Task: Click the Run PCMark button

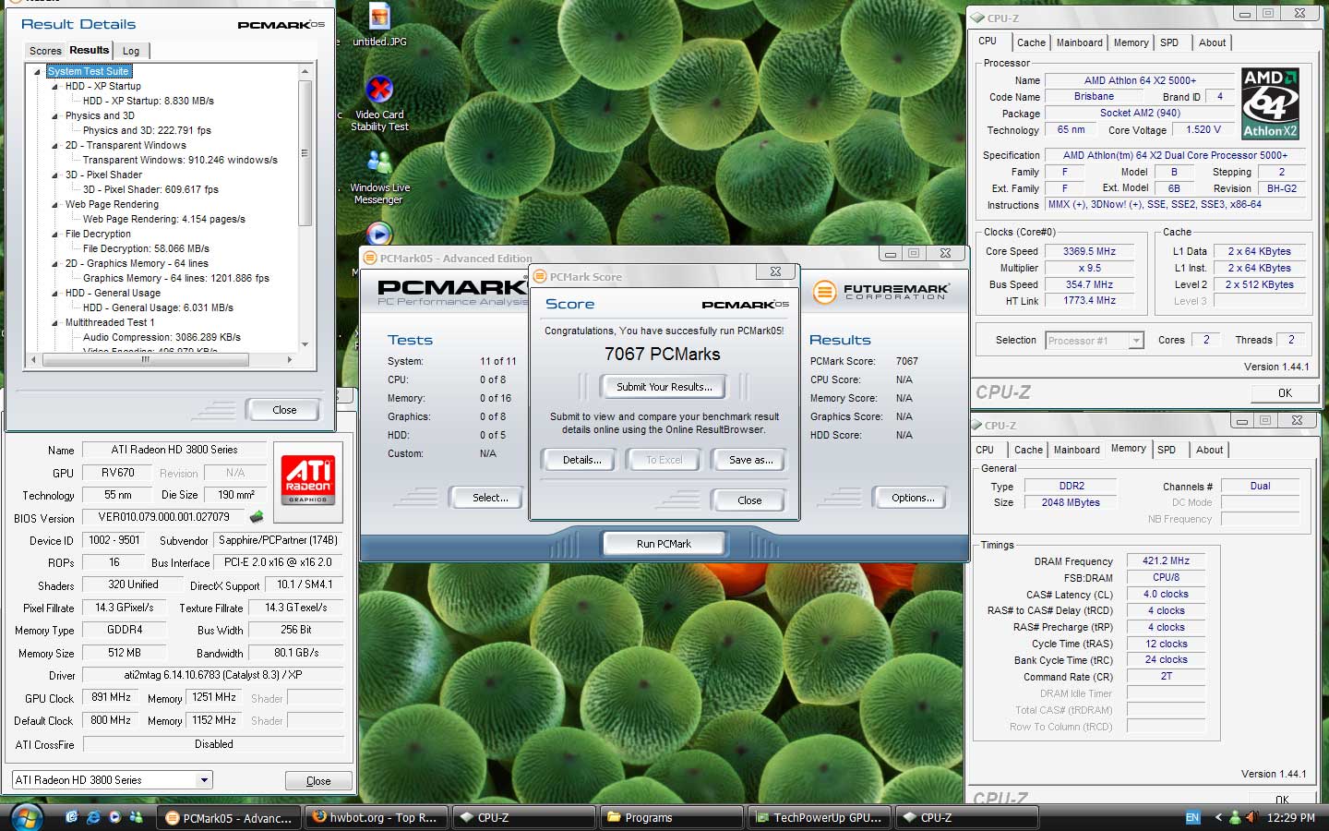Action: pyautogui.click(x=664, y=544)
